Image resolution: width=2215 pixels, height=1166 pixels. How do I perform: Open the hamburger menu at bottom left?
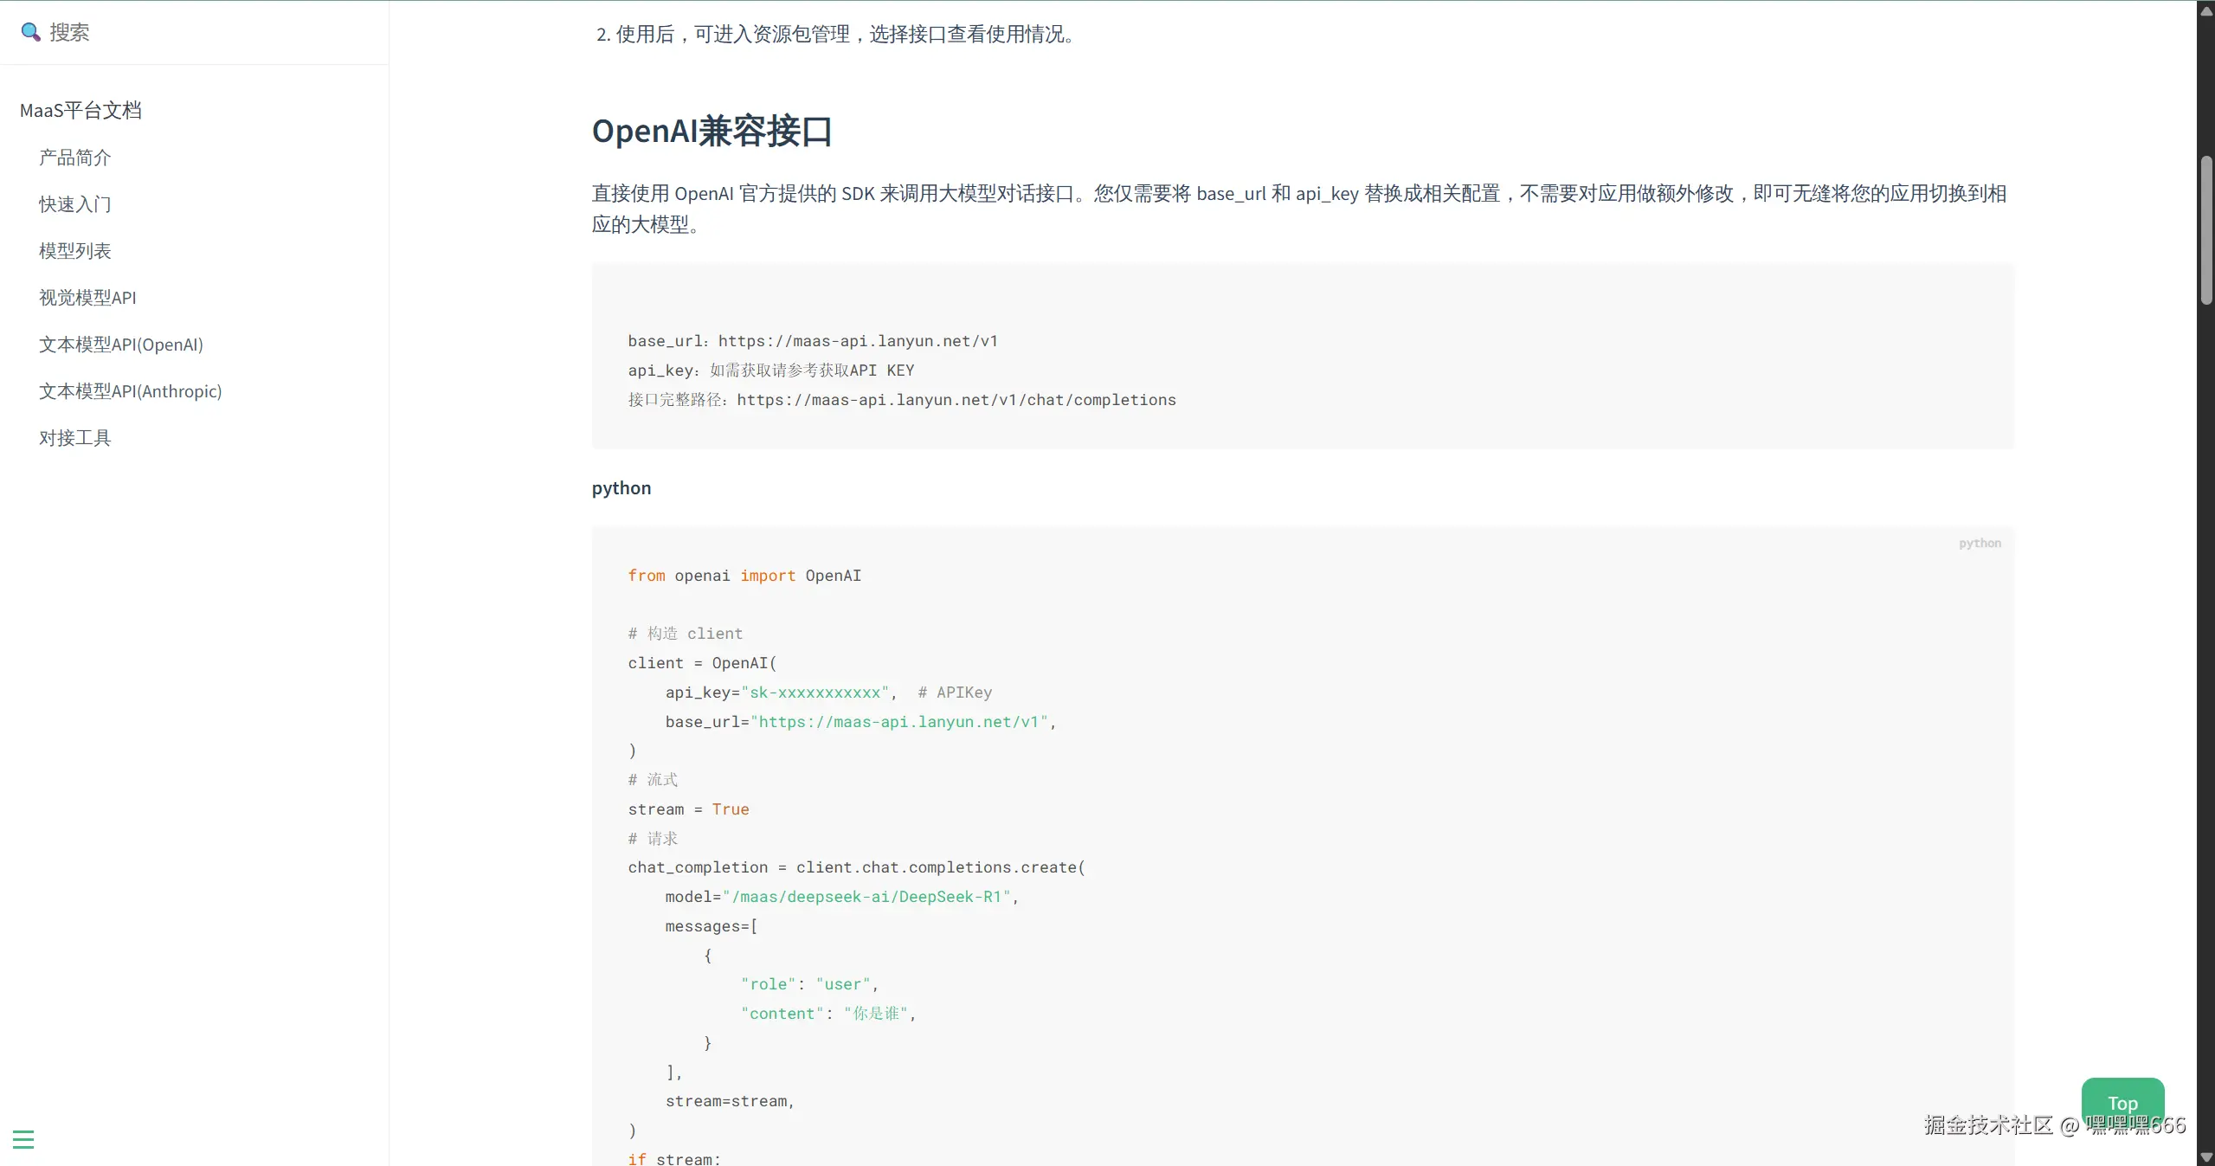tap(23, 1138)
